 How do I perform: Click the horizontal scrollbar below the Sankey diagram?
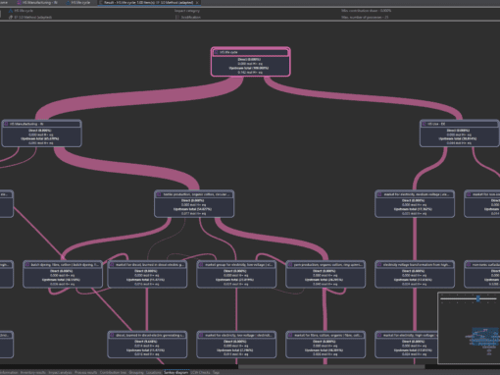pyautogui.click(x=331, y=366)
